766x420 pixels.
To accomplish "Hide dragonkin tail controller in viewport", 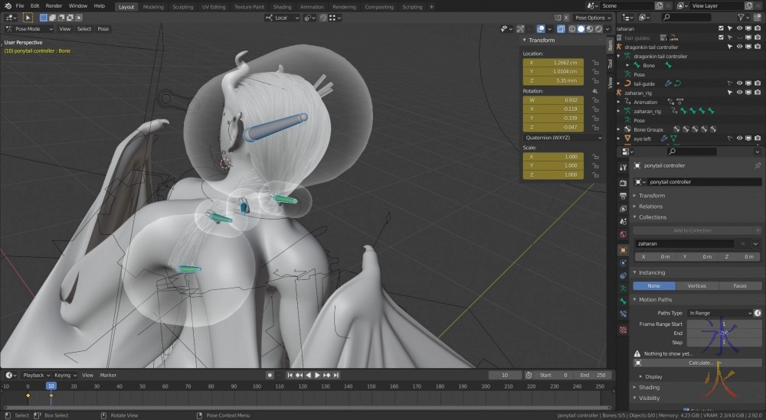I will 740,47.
